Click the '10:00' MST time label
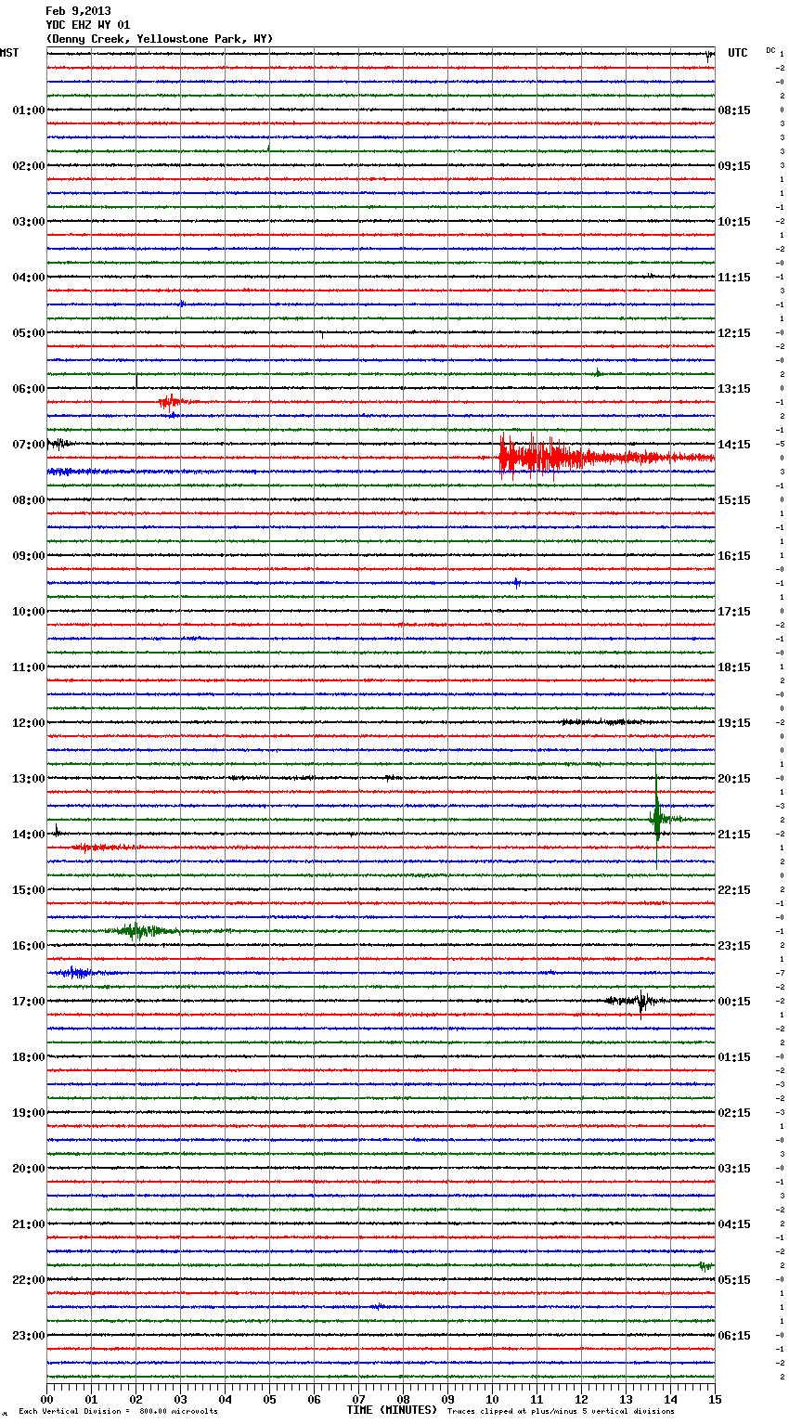 [29, 612]
